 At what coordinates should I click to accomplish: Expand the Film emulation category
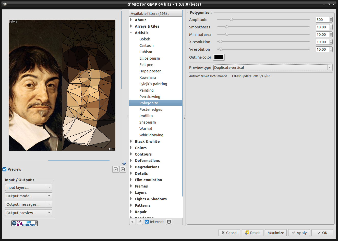[131, 180]
